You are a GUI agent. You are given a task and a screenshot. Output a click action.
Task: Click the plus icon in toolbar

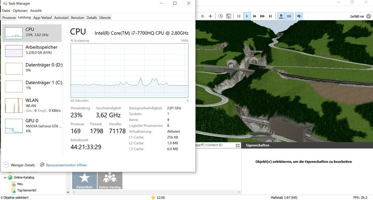(210, 16)
